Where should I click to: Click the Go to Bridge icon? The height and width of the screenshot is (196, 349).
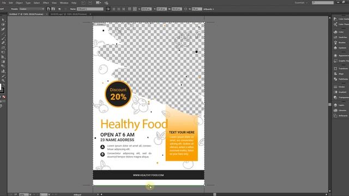(83, 3)
